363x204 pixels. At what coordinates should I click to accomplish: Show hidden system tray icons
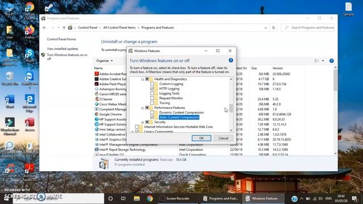(x=301, y=199)
